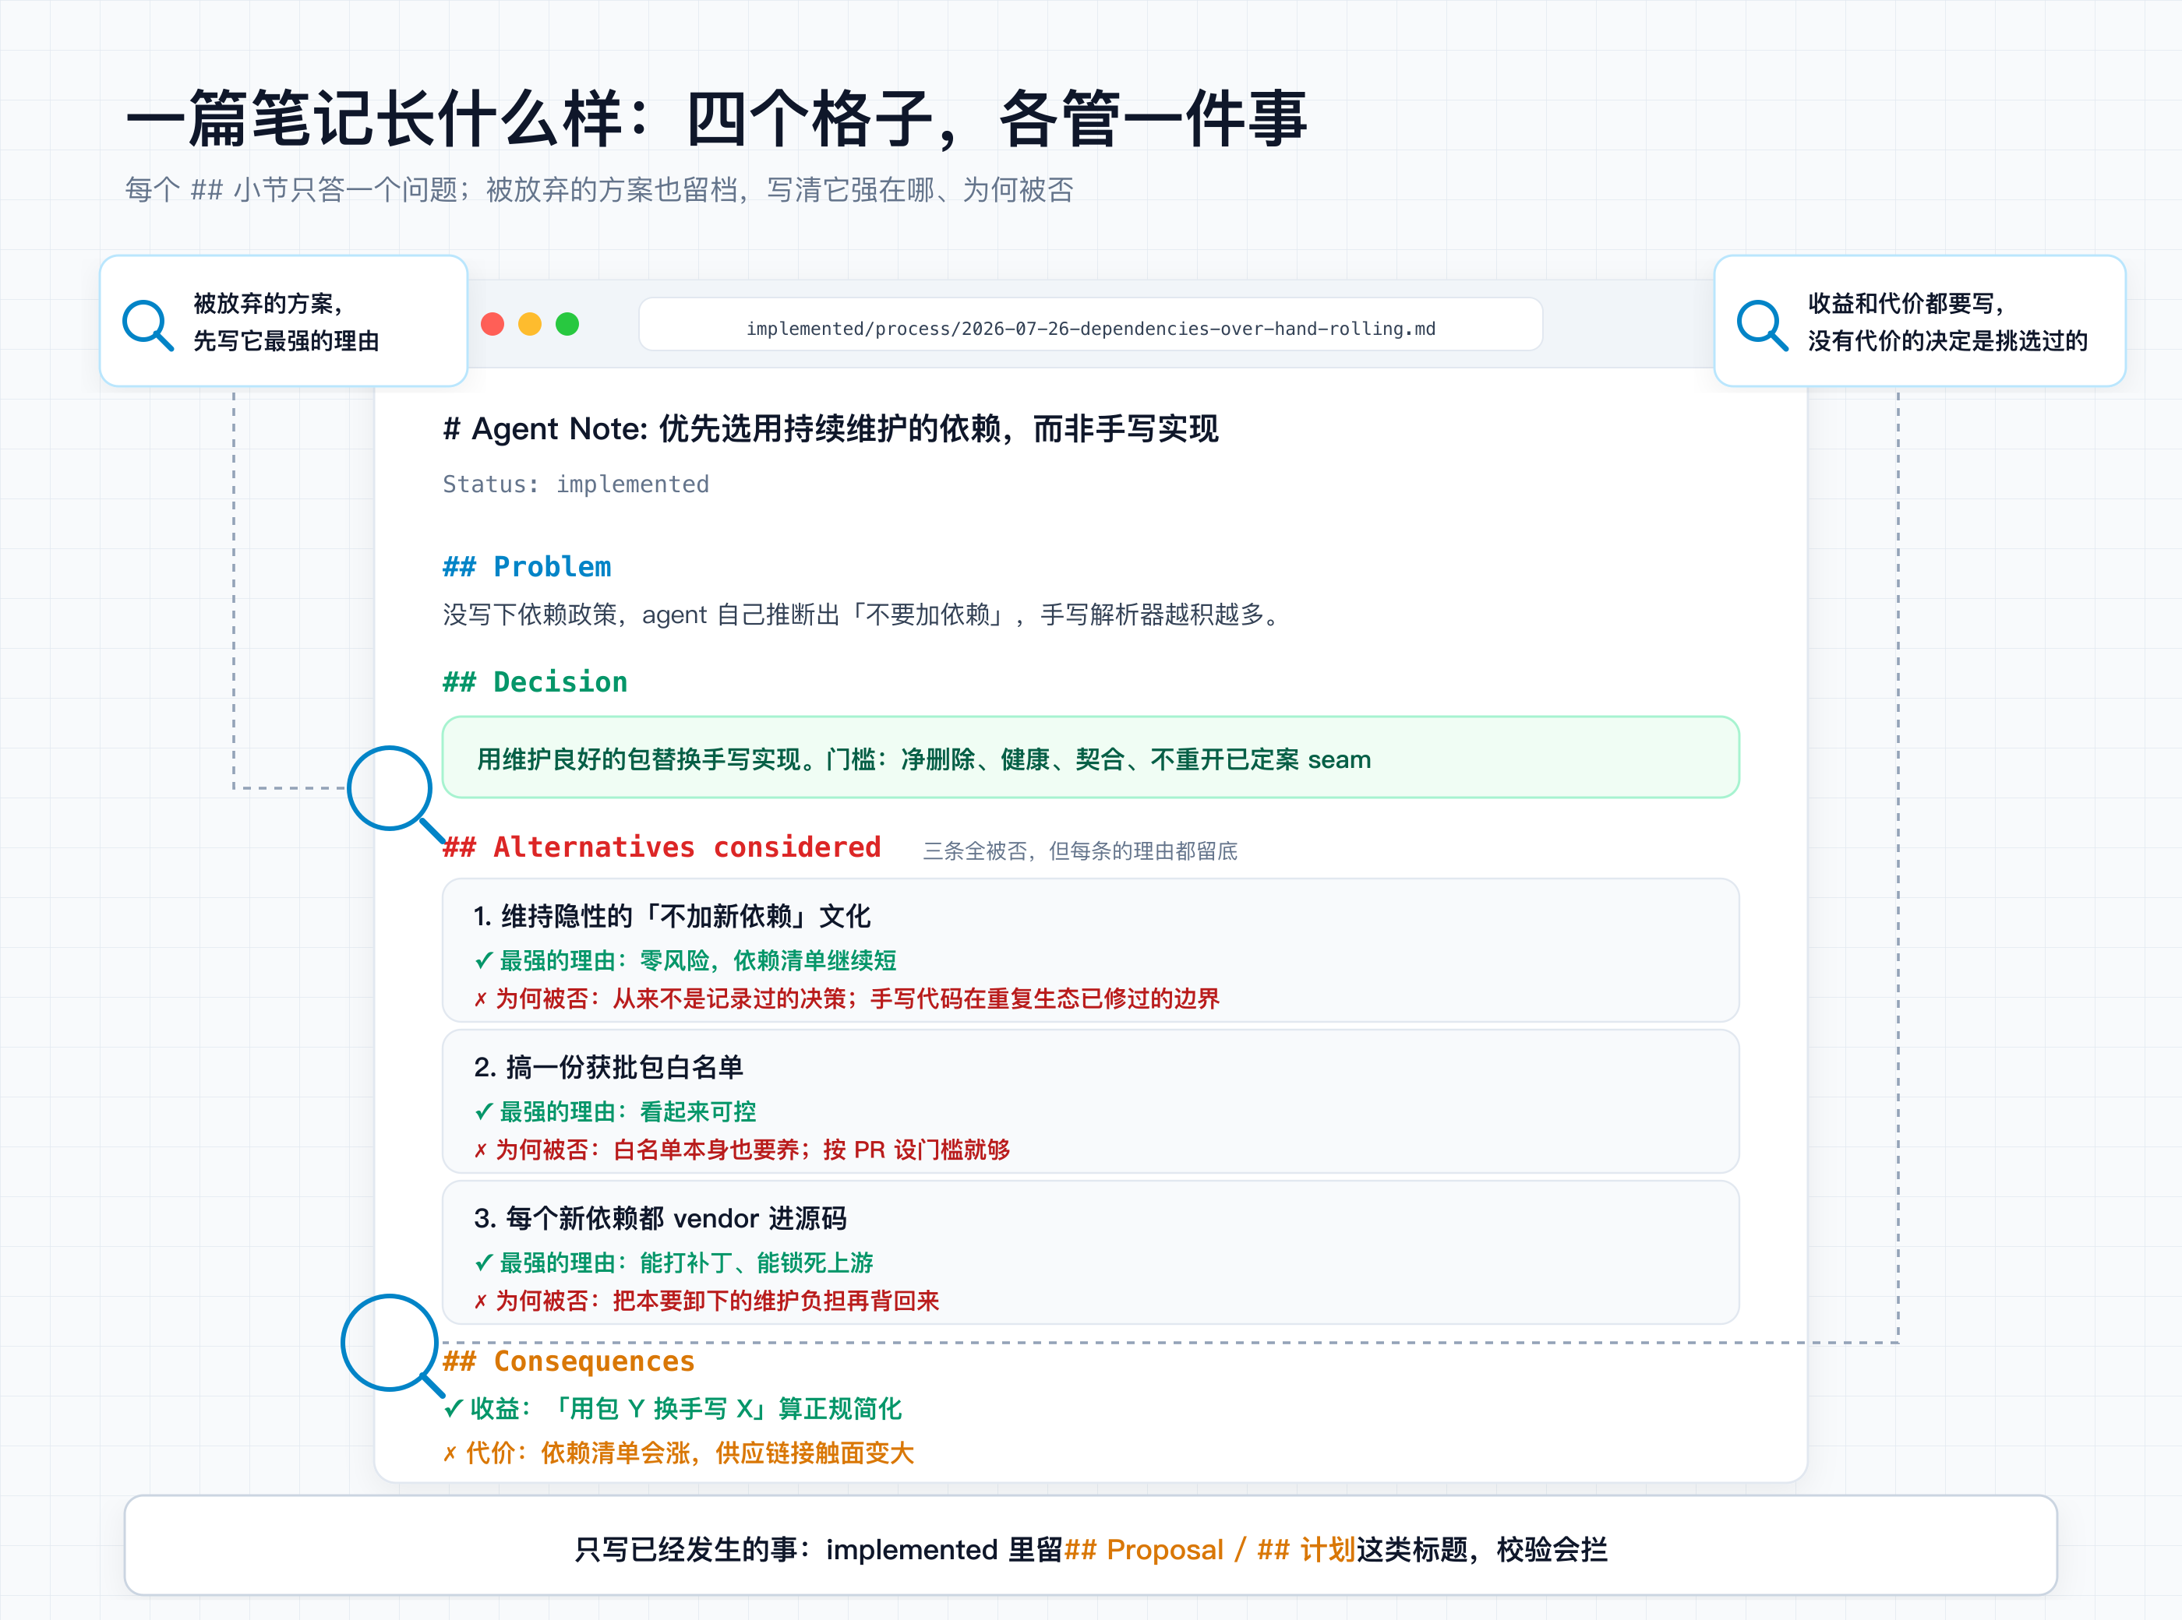Click magnifier icon in the 被放弃的方案 callout
This screenshot has height=1620, width=2182.
tap(148, 325)
